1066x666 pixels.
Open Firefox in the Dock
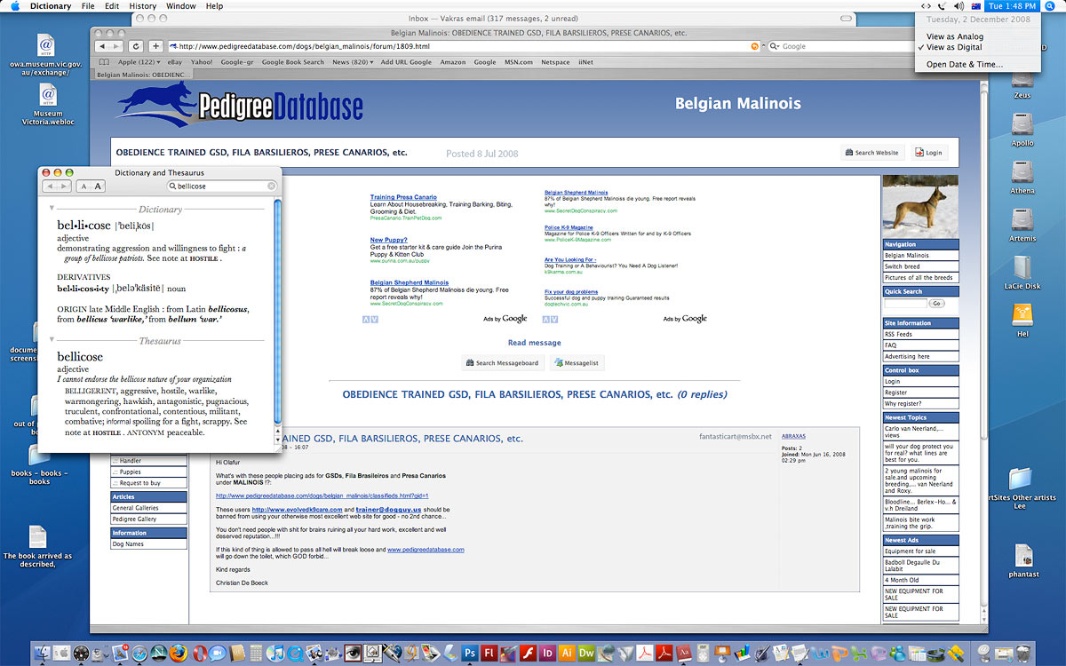click(x=177, y=654)
